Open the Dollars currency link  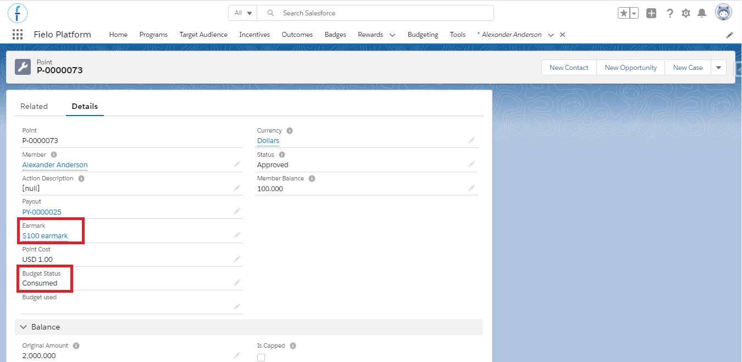point(268,141)
